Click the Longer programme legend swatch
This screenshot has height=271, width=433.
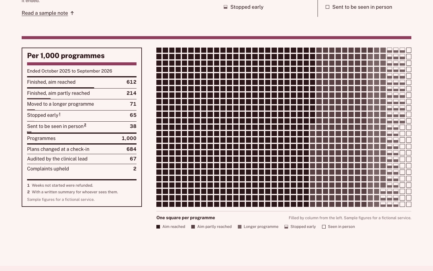pyautogui.click(x=240, y=227)
